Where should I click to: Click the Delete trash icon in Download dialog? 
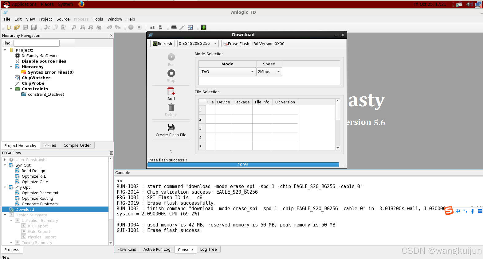tap(171, 107)
